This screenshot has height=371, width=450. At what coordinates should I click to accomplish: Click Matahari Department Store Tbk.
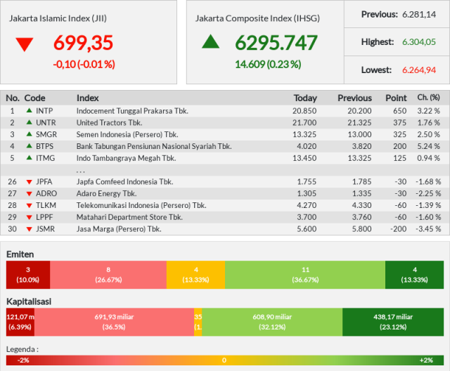pos(129,217)
